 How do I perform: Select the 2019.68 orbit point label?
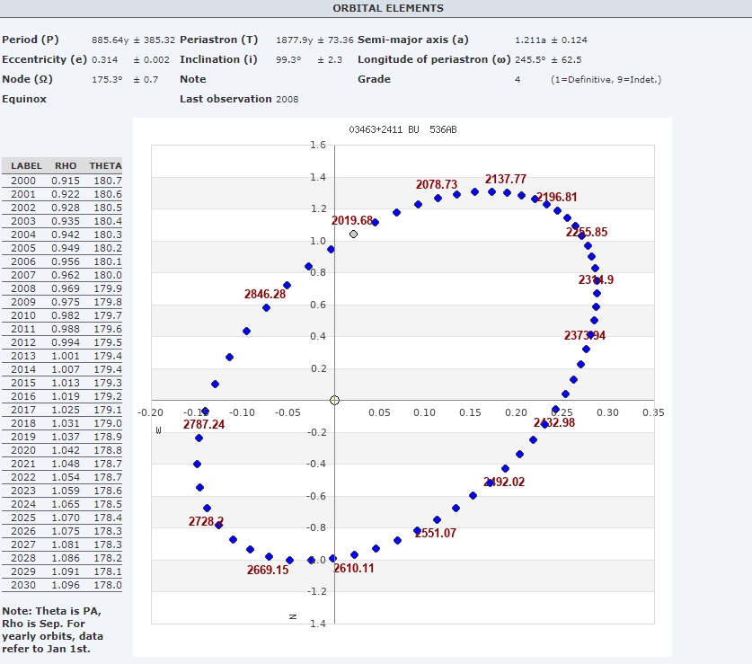click(352, 220)
